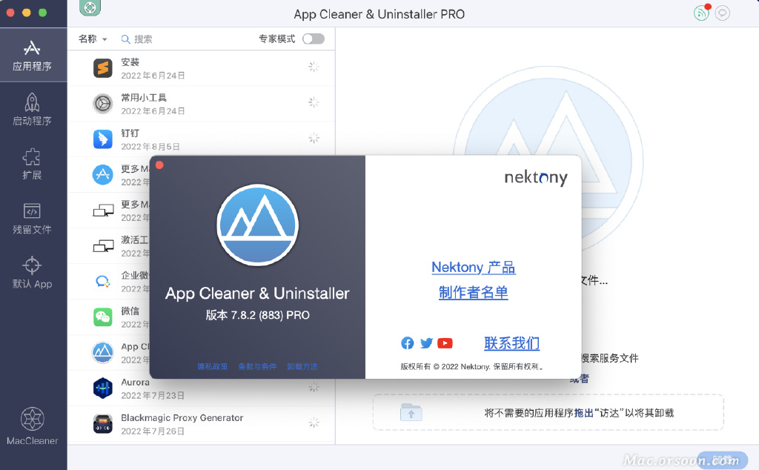The image size is (759, 470).
Task: Open the Nektony 产品 link
Action: [x=474, y=267]
